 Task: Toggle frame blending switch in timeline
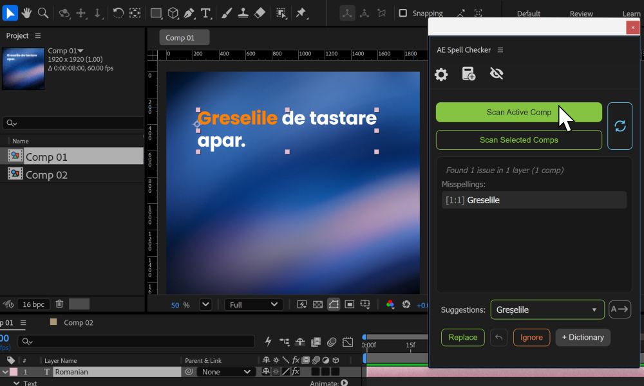tap(316, 341)
